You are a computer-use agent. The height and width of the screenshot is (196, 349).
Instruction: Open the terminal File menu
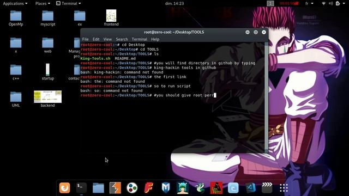coord(85,39)
